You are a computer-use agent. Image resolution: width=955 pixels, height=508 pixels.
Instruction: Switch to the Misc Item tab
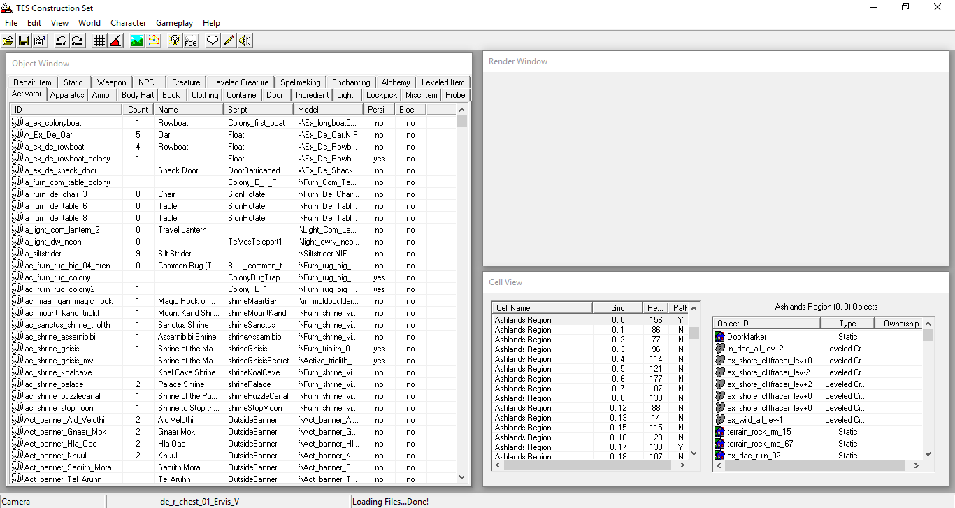pyautogui.click(x=422, y=95)
